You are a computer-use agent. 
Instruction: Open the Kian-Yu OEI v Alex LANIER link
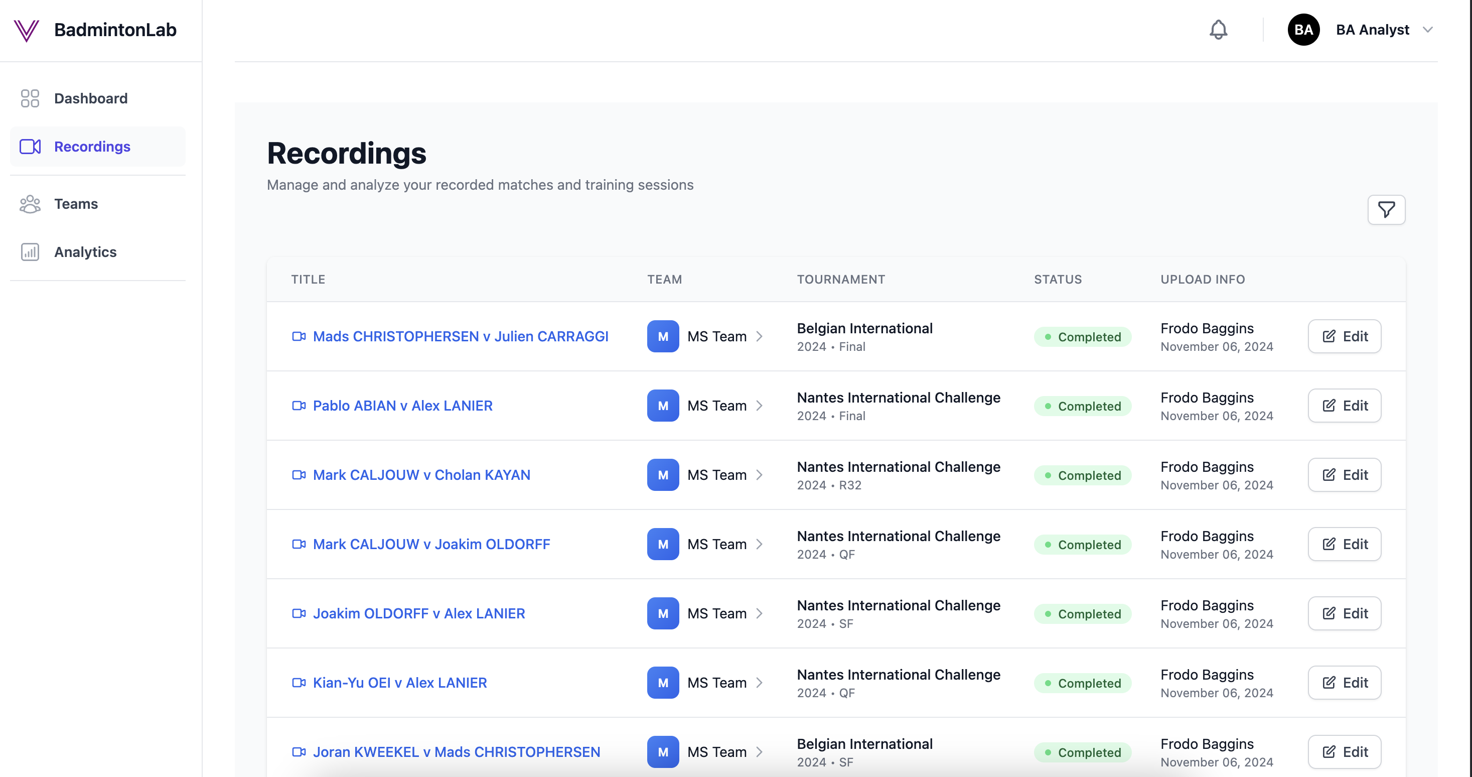(x=399, y=683)
